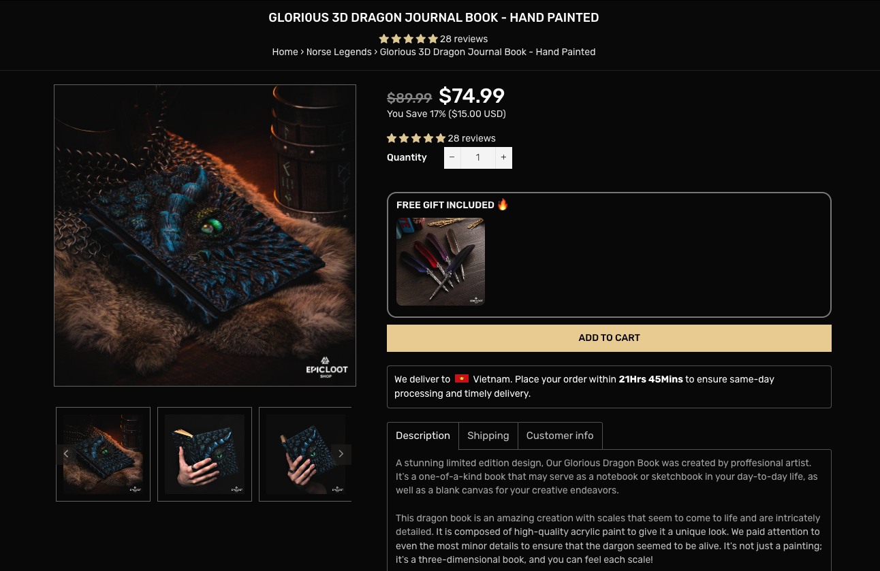Select thumbnail of hand holding open journal
Screen dimensions: 880x571
[204, 454]
